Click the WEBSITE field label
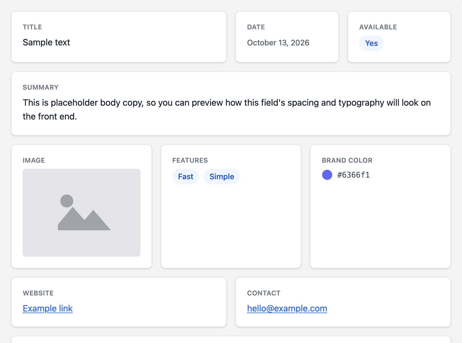Viewport: 462px width, 343px height. [38, 293]
